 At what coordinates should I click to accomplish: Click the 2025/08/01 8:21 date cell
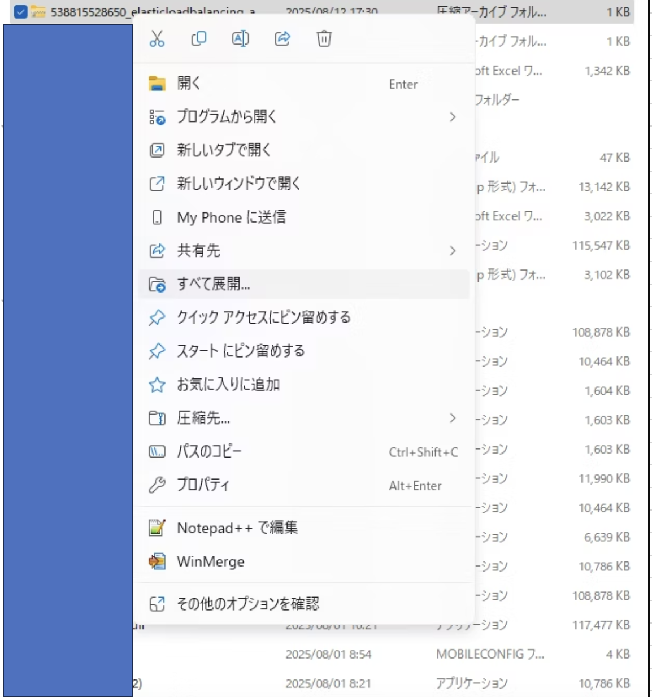[x=328, y=683]
